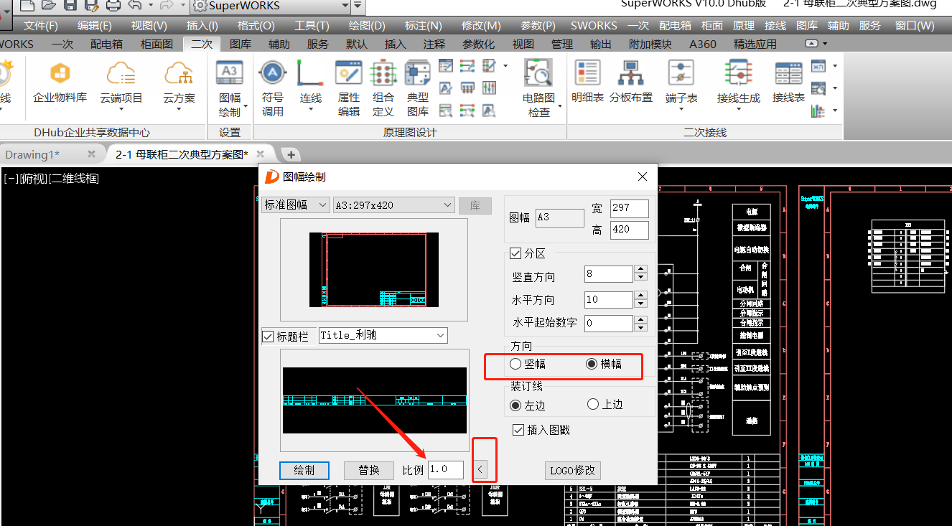Increase the 水平起始数字 spinner value
Image resolution: width=952 pixels, height=526 pixels.
click(641, 319)
